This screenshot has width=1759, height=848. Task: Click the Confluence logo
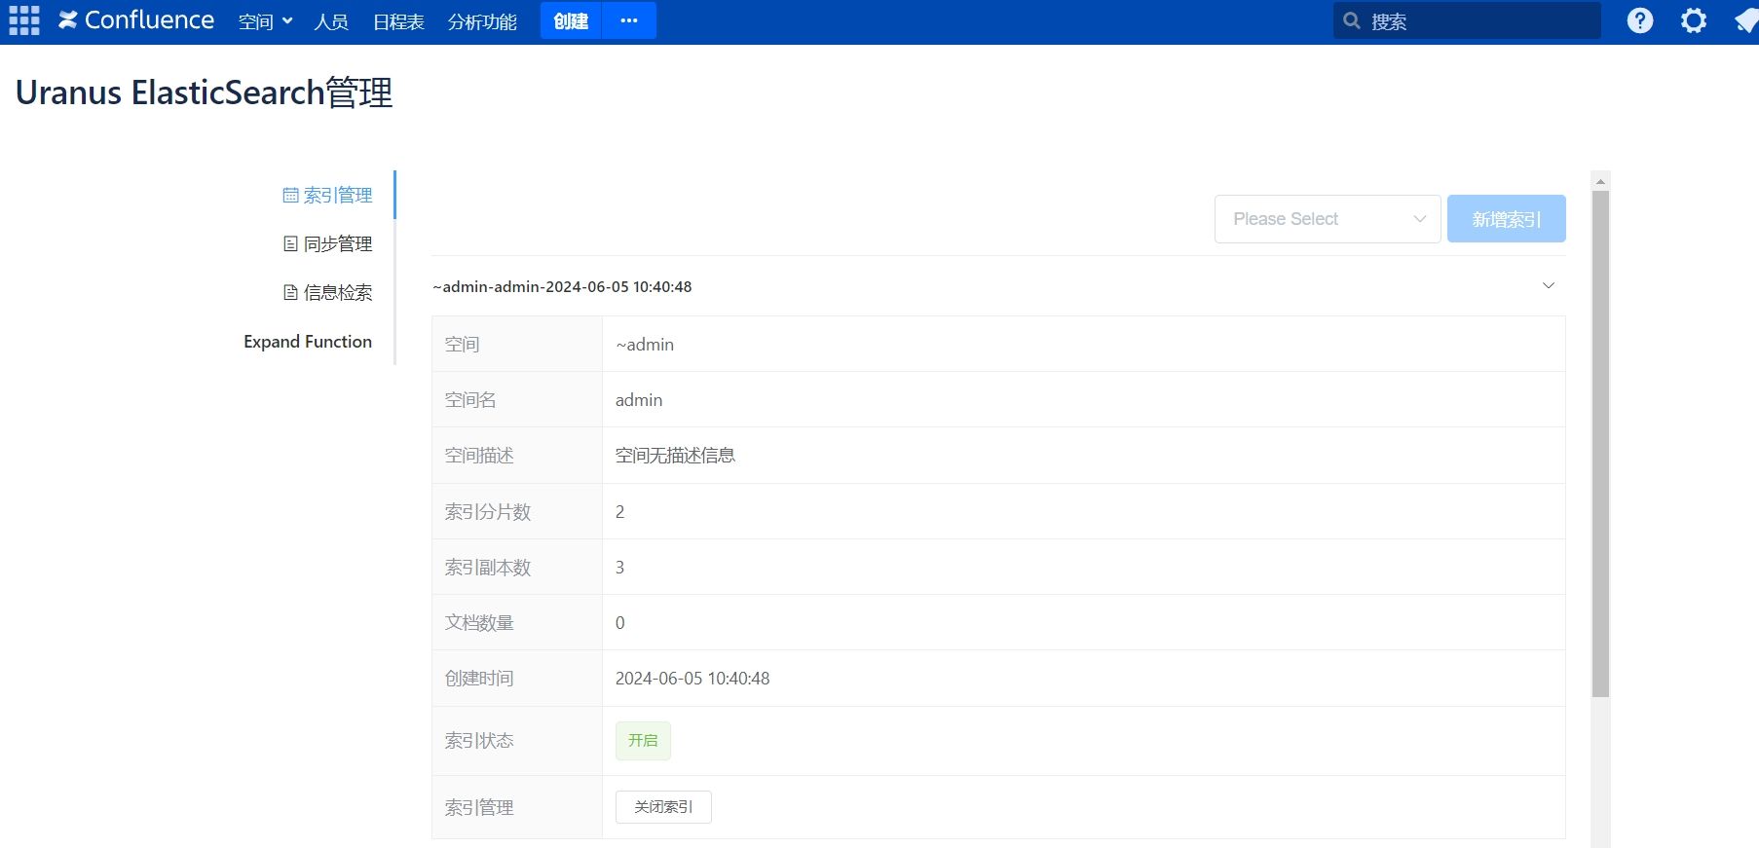[136, 20]
